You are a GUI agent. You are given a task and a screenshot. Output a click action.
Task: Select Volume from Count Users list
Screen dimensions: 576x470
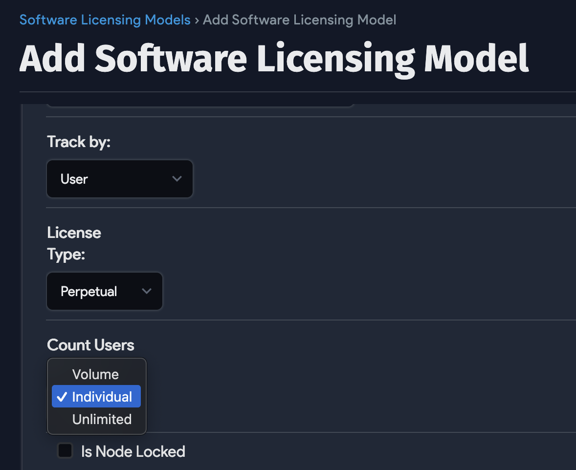[x=96, y=374]
